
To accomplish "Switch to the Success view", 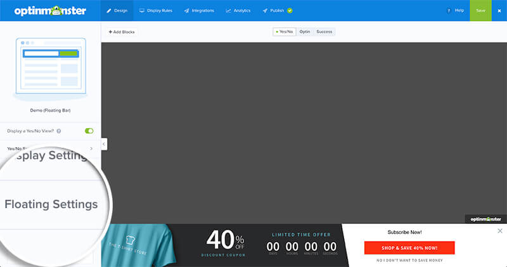I will (x=324, y=32).
